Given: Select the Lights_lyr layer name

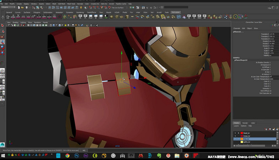Looking at the screenshot, I should 247,142.
